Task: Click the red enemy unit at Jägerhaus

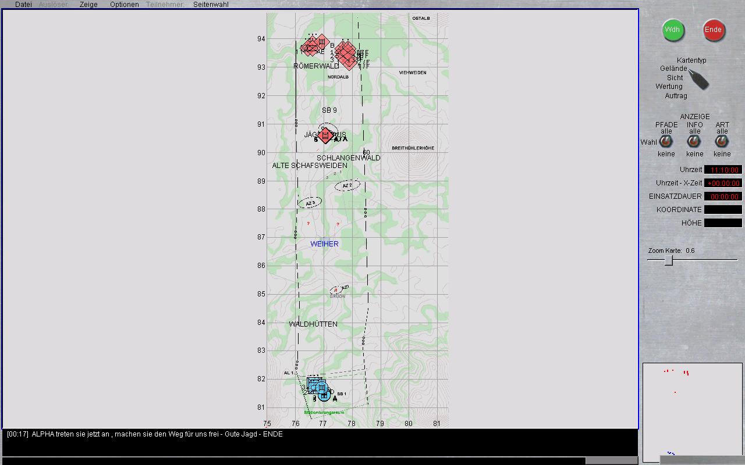Action: click(x=325, y=135)
